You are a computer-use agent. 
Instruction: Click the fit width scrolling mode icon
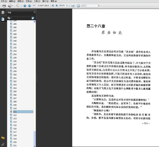coord(73,6)
